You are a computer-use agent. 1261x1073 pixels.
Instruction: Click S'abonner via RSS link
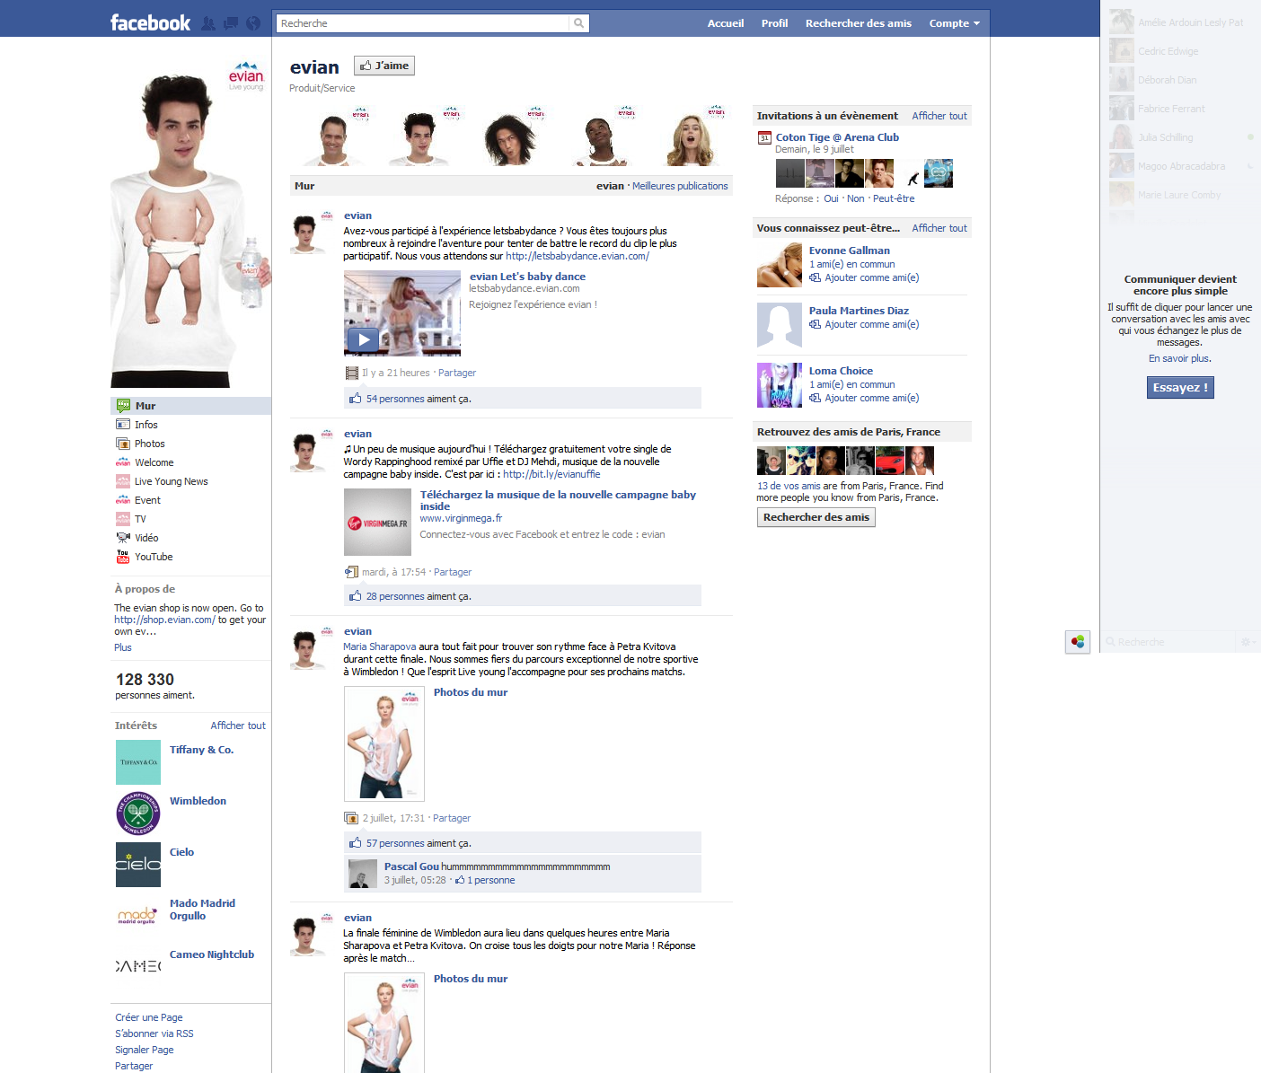tap(154, 1033)
